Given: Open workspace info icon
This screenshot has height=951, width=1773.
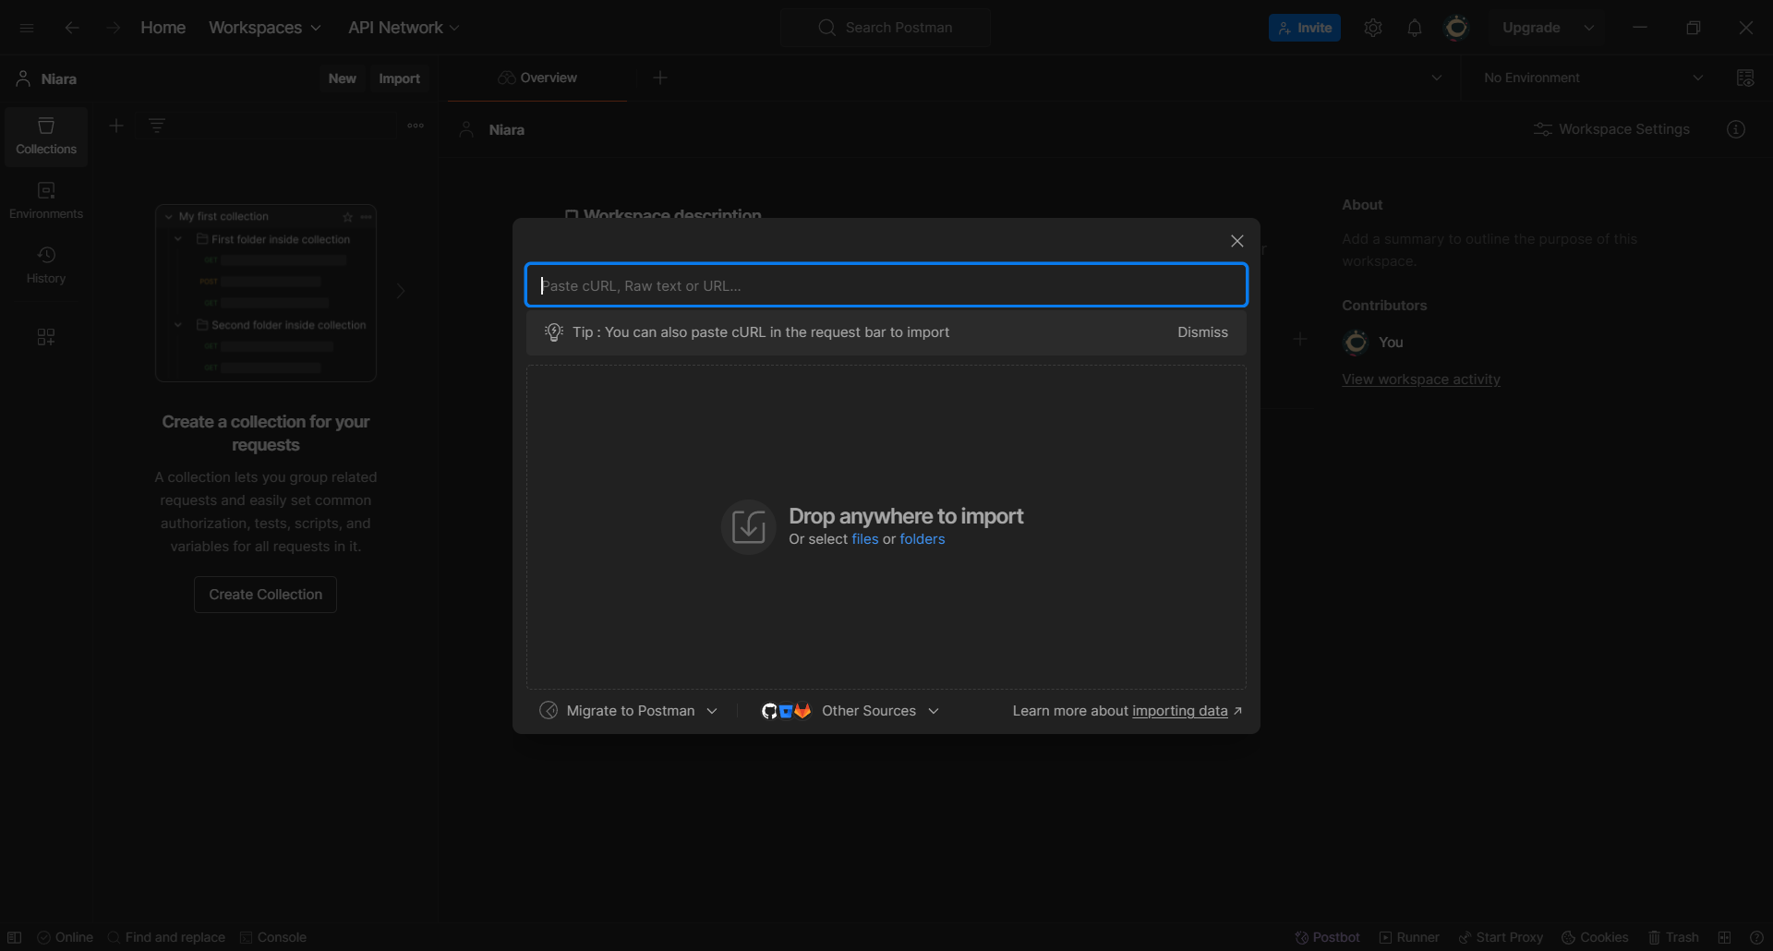Looking at the screenshot, I should pyautogui.click(x=1736, y=129).
